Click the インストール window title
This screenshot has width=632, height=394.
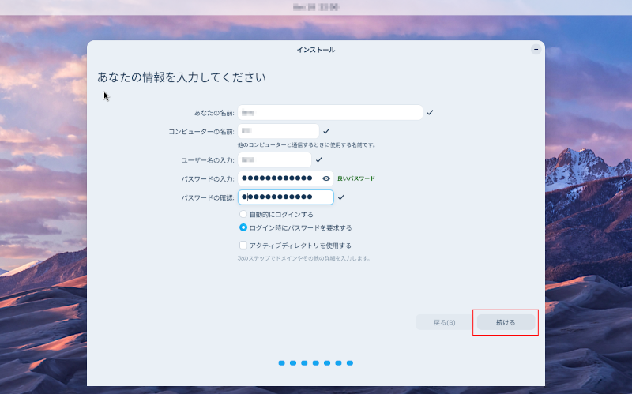[316, 50]
